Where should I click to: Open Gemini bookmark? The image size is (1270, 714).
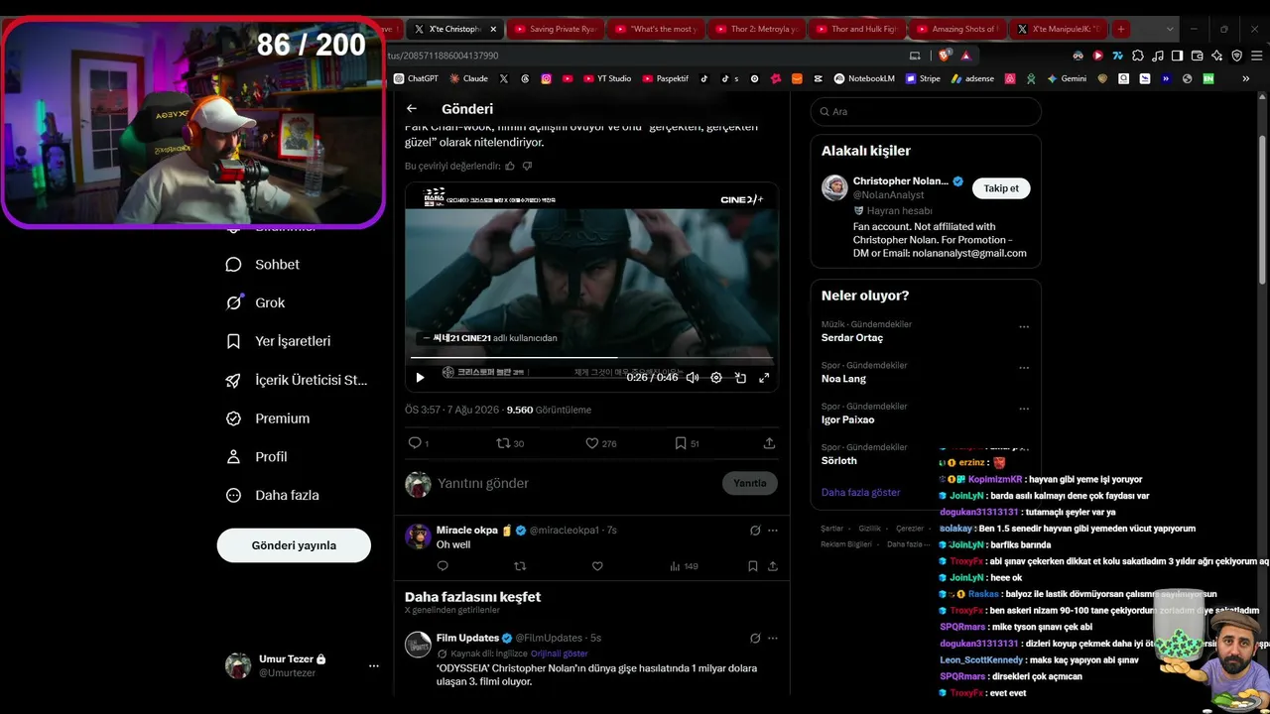pos(1067,78)
